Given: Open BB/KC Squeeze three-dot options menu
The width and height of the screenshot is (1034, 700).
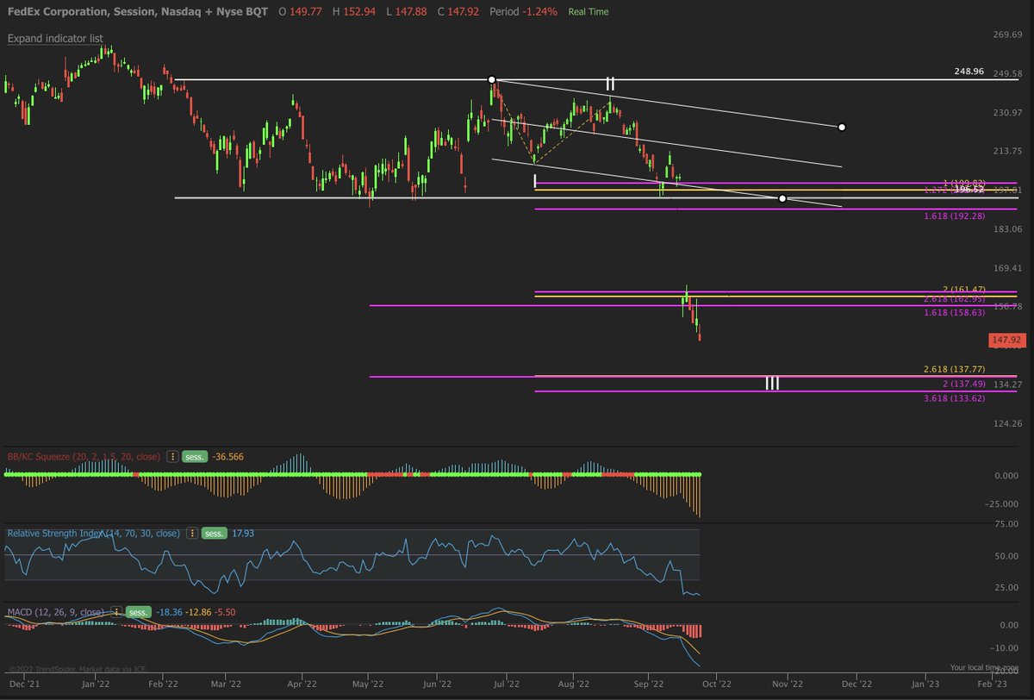Looking at the screenshot, I should 171,457.
